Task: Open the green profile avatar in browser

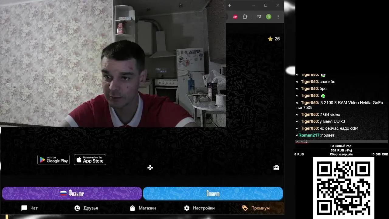Action: pyautogui.click(x=269, y=17)
